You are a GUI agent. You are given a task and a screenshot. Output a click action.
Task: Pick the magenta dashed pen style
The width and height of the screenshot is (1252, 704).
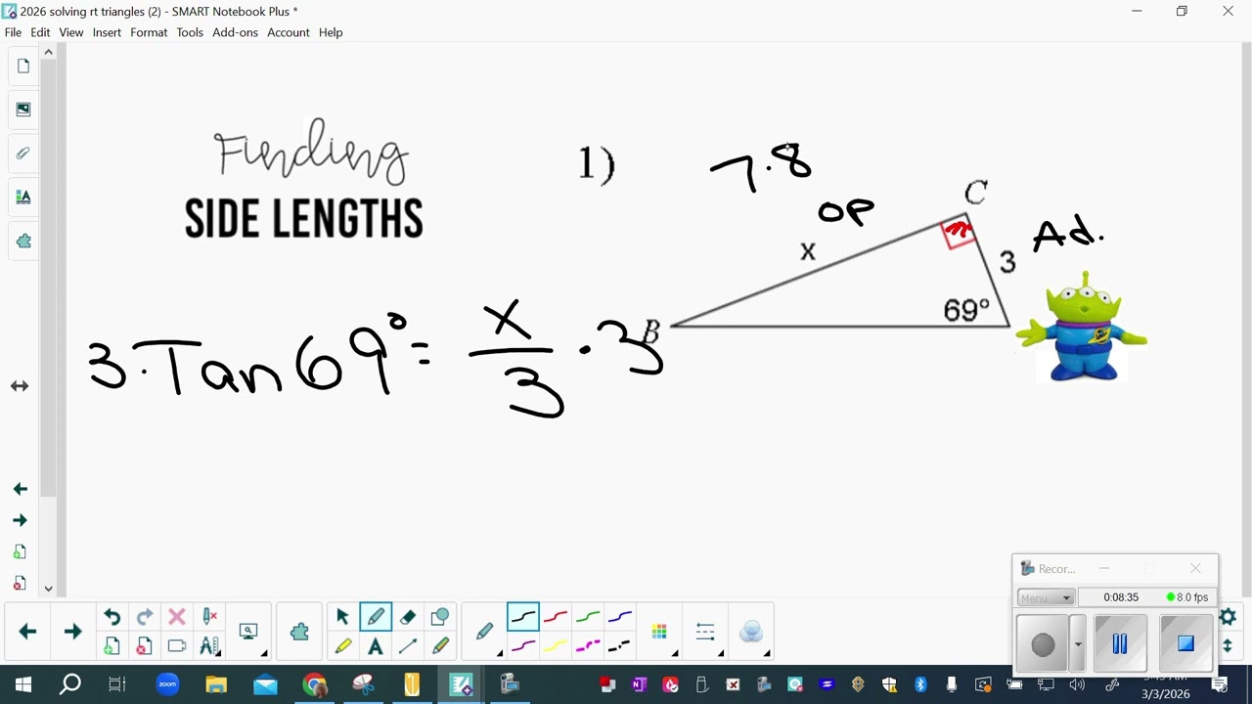(x=588, y=646)
